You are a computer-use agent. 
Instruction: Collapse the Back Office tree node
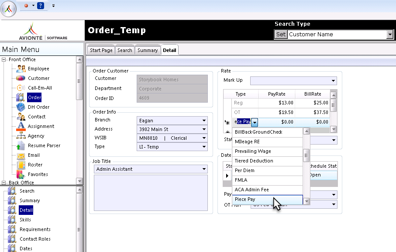tap(4, 183)
